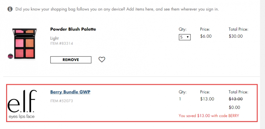
Task: Click item number #52073
Action: [x=61, y=101]
